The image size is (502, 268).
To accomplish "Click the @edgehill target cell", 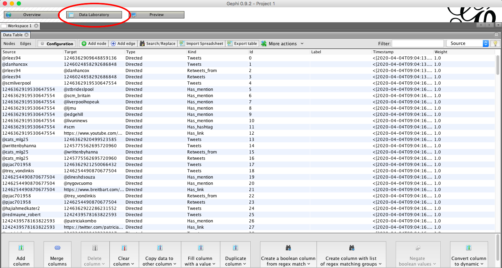I will click(93, 115).
